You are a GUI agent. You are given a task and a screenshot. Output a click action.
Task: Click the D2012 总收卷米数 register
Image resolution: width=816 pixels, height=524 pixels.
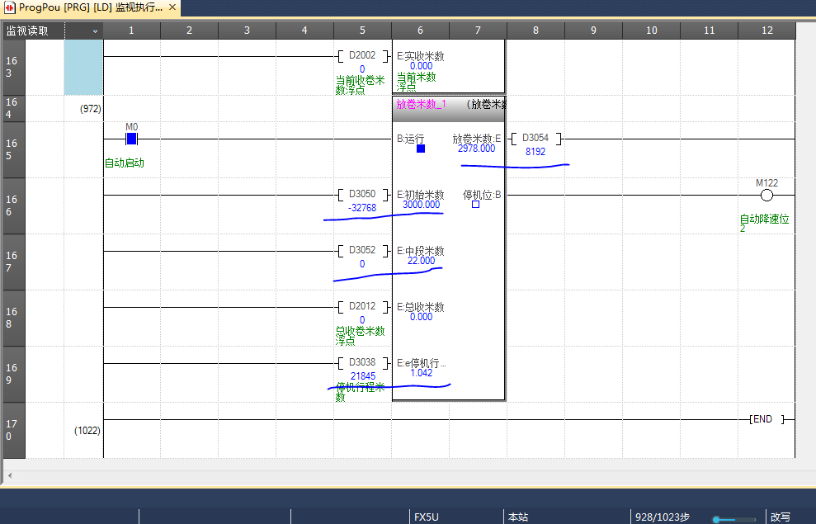(x=362, y=307)
